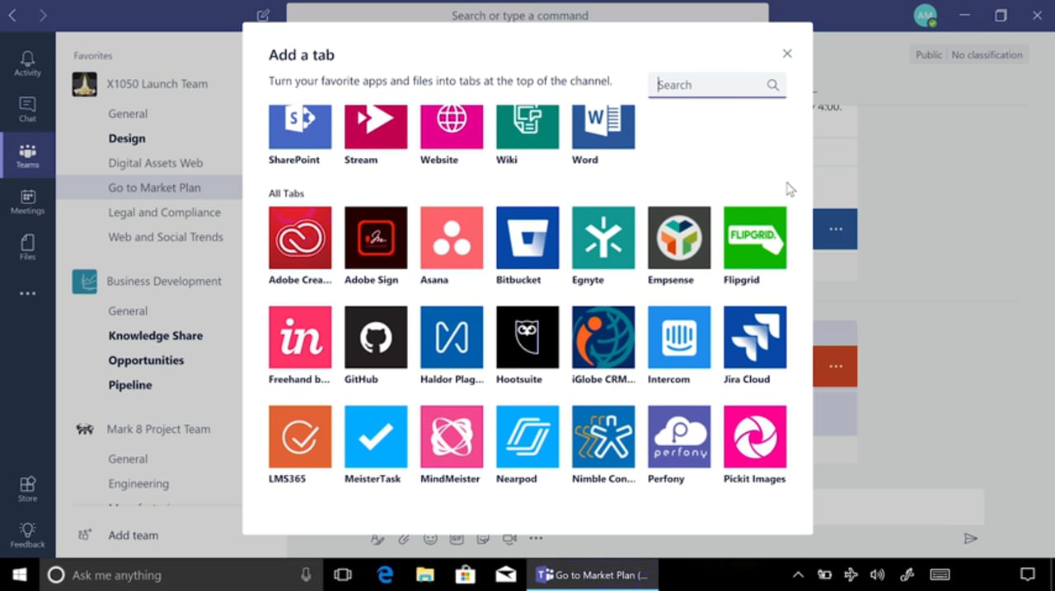
Task: Select the GitHub app tile
Action: coord(376,337)
